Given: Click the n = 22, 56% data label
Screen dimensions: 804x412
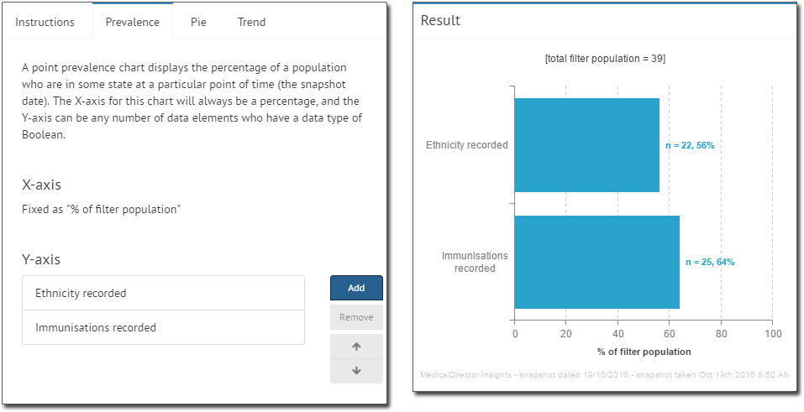Looking at the screenshot, I should (x=690, y=145).
